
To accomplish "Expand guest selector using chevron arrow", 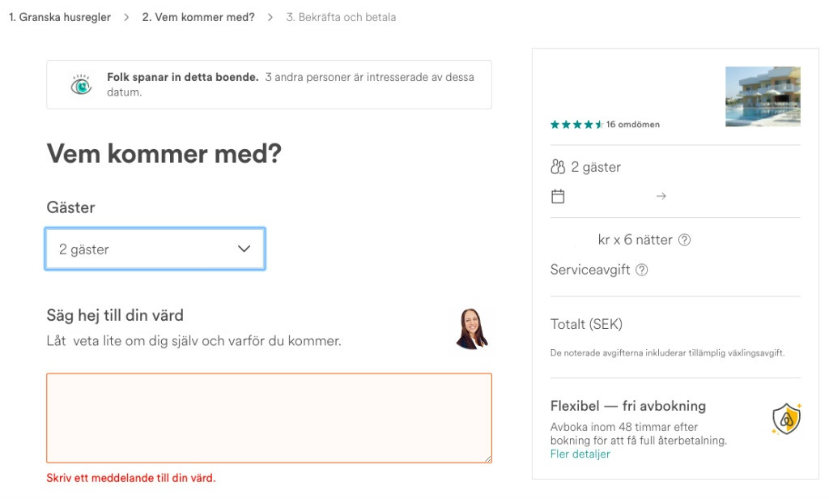I will point(244,249).
